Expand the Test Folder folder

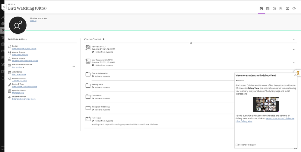click(x=88, y=119)
